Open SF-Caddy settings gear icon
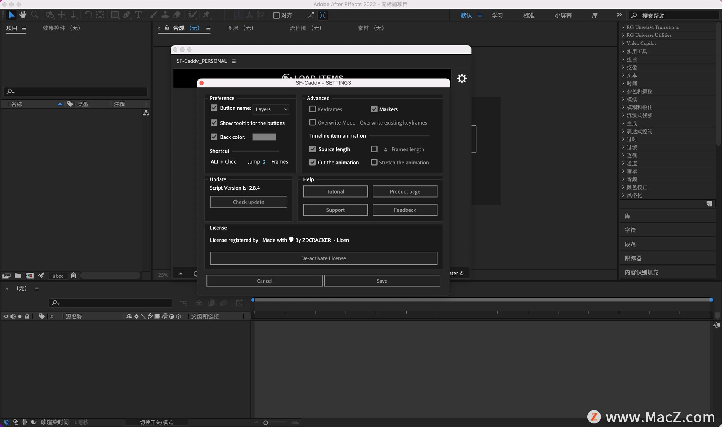Viewport: 722px width, 427px height. (x=462, y=78)
